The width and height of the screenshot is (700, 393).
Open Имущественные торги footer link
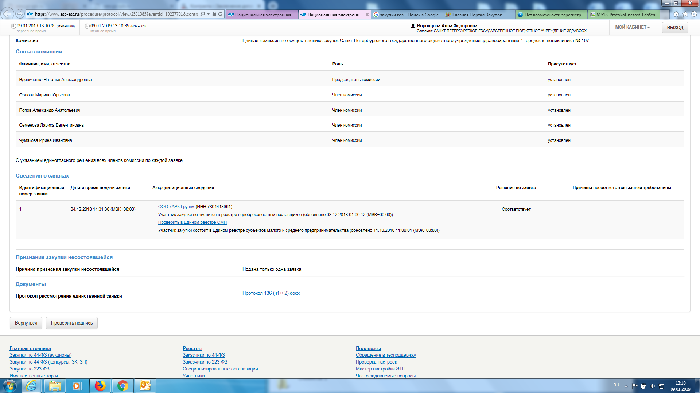(34, 376)
